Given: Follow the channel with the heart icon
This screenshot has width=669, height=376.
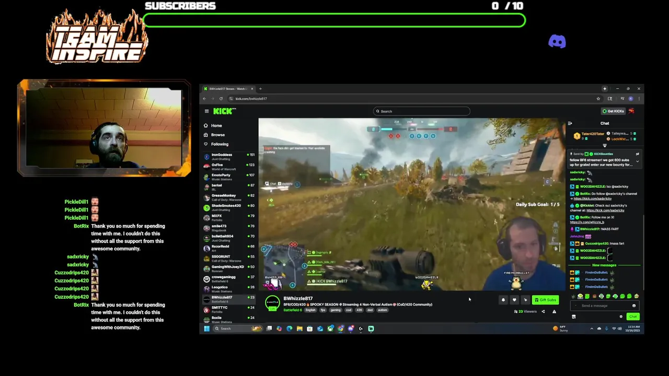Looking at the screenshot, I should [514, 300].
